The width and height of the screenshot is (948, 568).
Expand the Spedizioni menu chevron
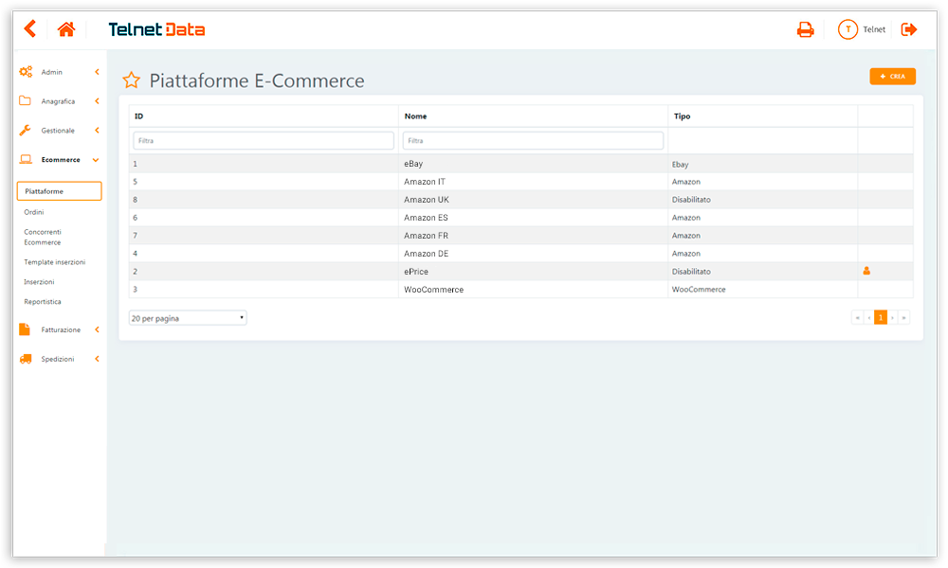(97, 359)
